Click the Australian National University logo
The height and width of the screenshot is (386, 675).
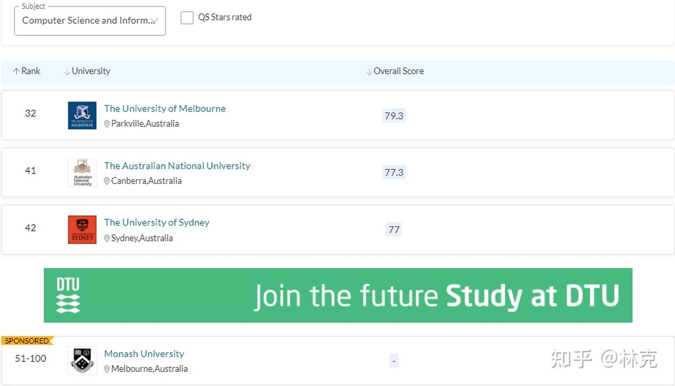coord(82,173)
